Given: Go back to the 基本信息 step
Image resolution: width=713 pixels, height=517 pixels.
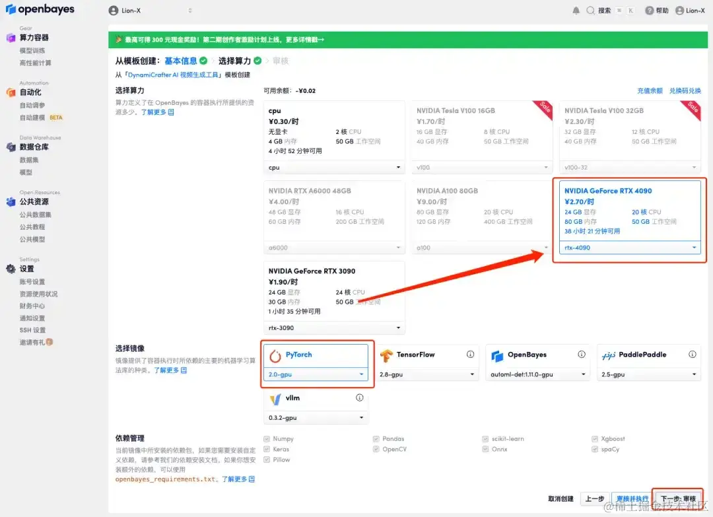Looking at the screenshot, I should coord(180,61).
